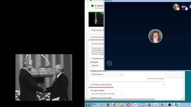Click the scroll-down arrow in browser window
This screenshot has width=191, height=107.
(x=184, y=97)
